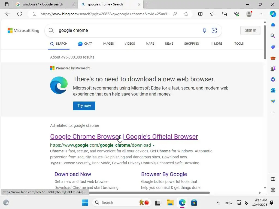Screen dimensions: 279x209
Task: Open sidebar Drop paper plane icon
Action: pyautogui.click(x=273, y=101)
